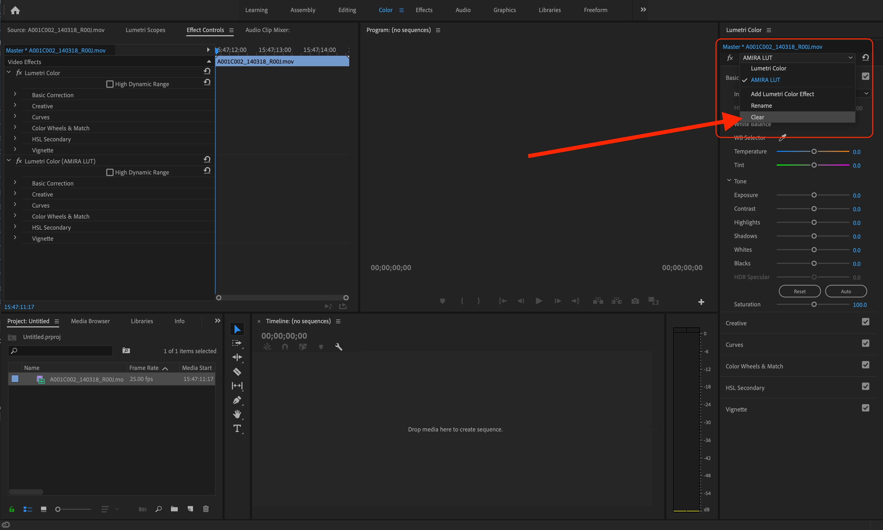
Task: Click the Export Frame camera icon
Action: tap(635, 301)
